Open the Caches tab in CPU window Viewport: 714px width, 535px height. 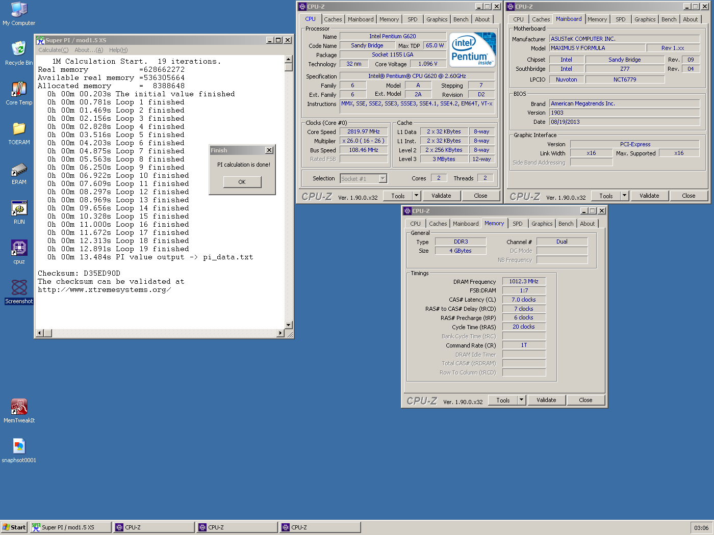tap(333, 19)
